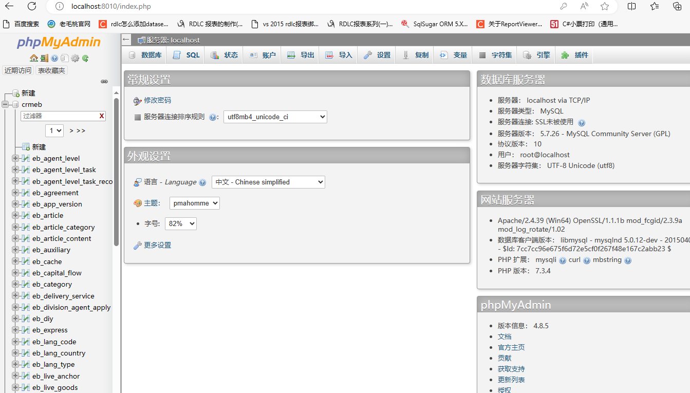Click help icon after mbstring extension
The image size is (690, 393).
click(x=628, y=260)
